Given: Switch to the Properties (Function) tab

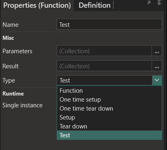Looking at the screenshot, I should (x=37, y=5).
